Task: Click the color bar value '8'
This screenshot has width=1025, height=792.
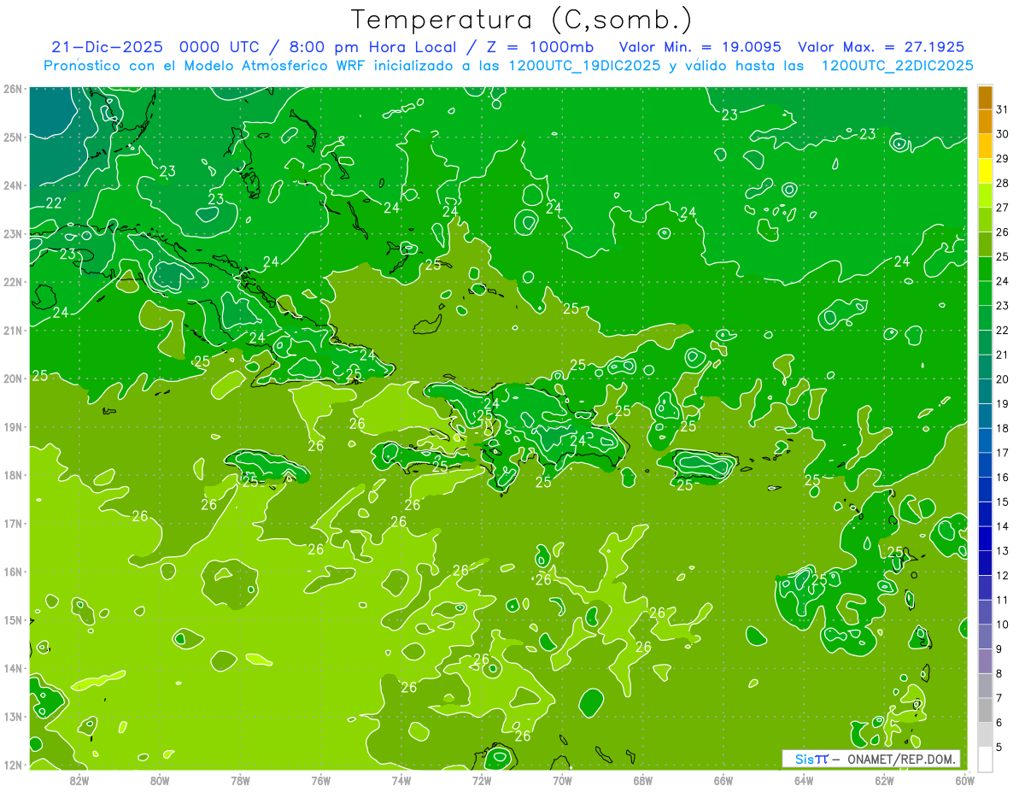Action: pos(999,673)
